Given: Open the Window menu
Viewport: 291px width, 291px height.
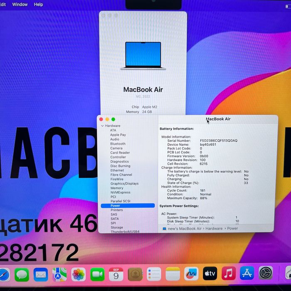Looking at the screenshot, I should [x=20, y=4].
